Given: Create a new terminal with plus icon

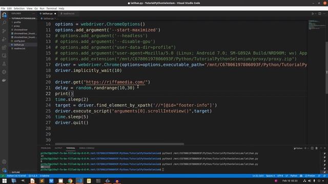Looking at the screenshot, I should point(305,148).
